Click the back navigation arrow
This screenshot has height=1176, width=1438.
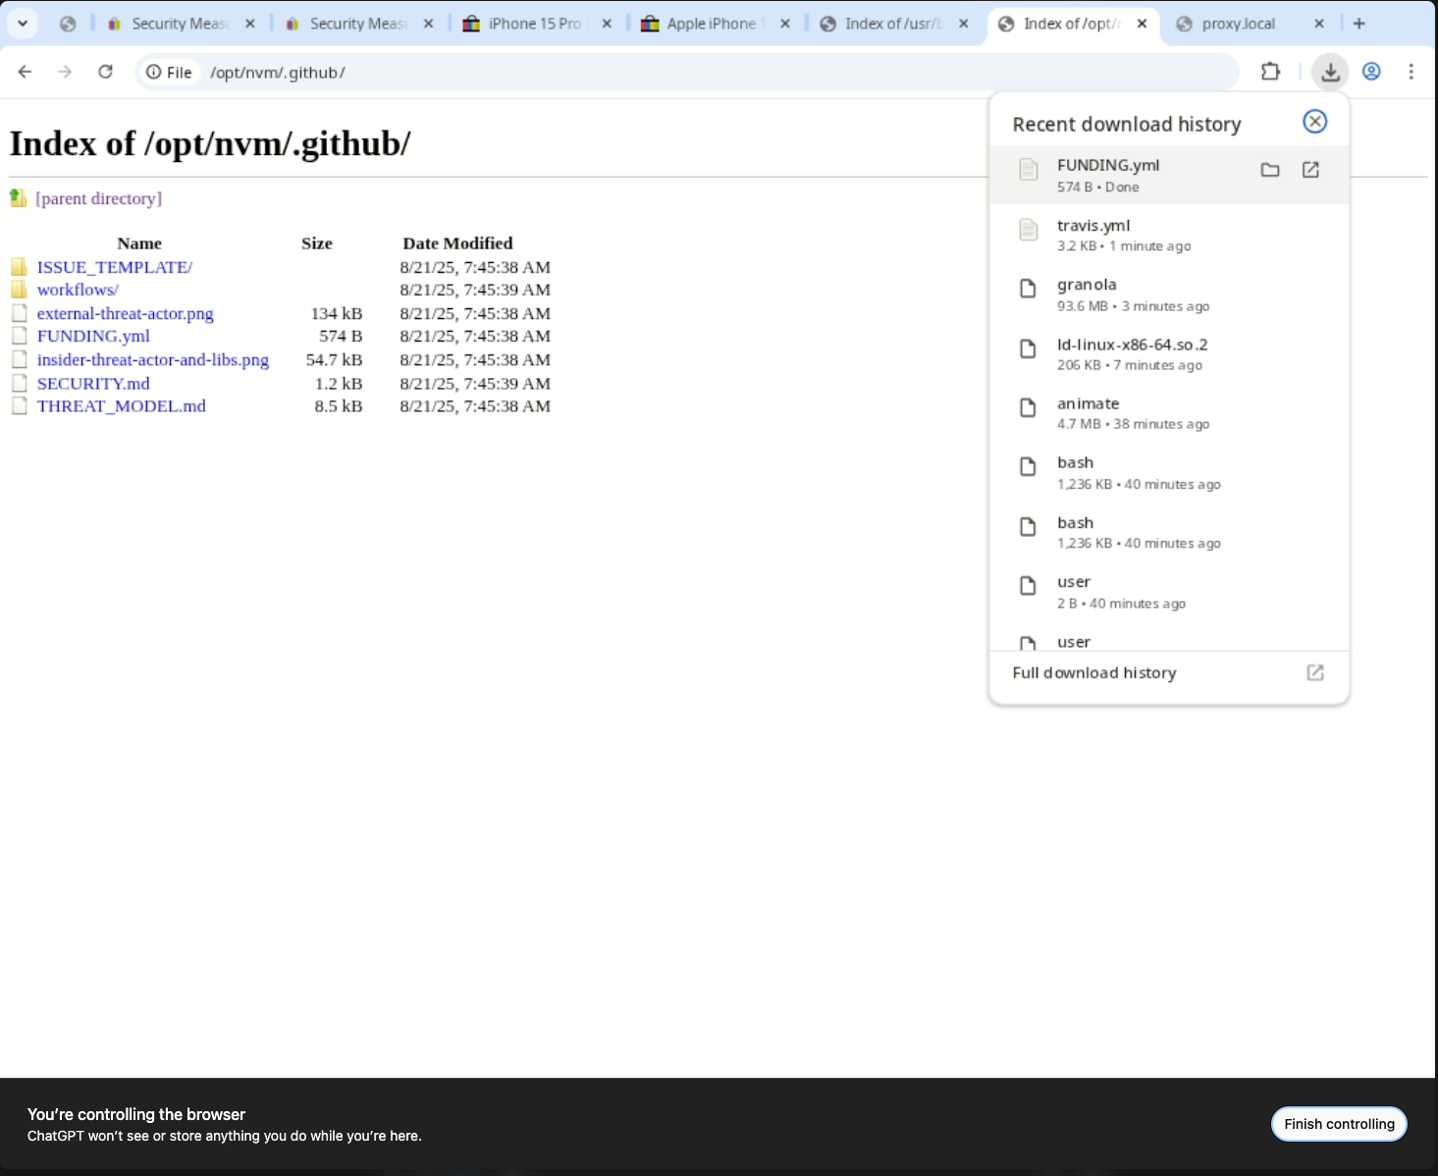[25, 72]
